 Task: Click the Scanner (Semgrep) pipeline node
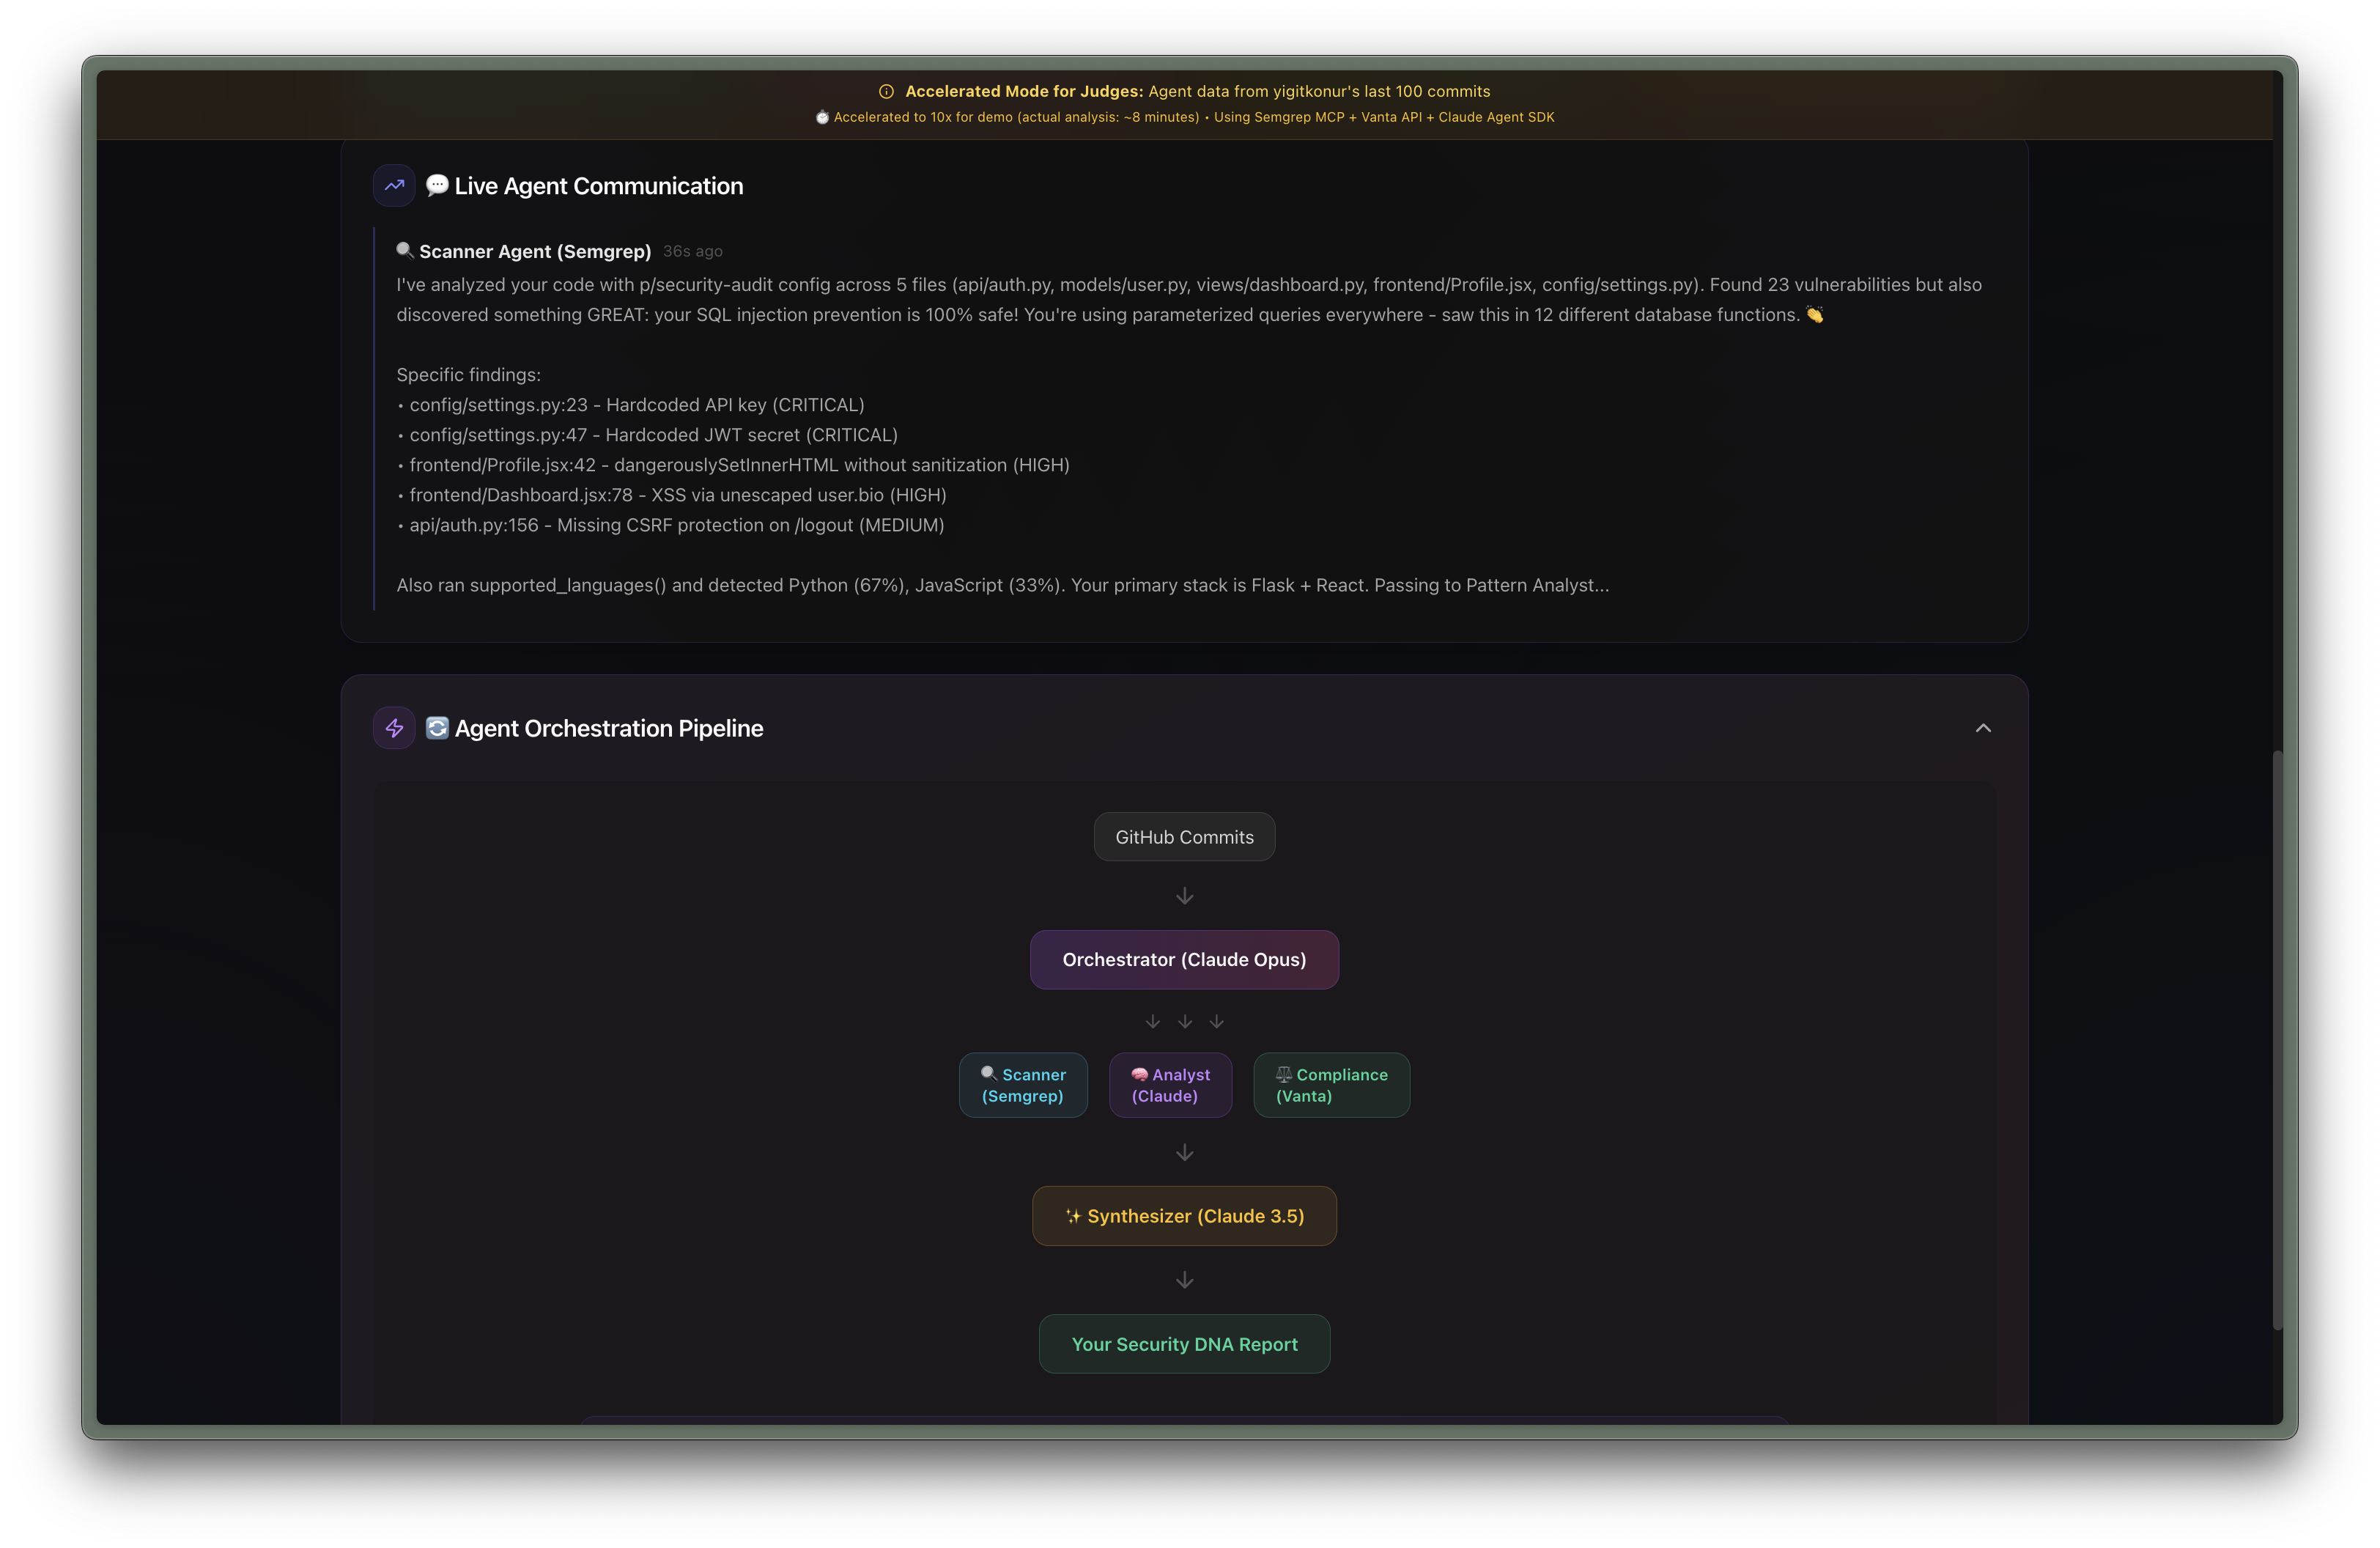pyautogui.click(x=1023, y=1085)
